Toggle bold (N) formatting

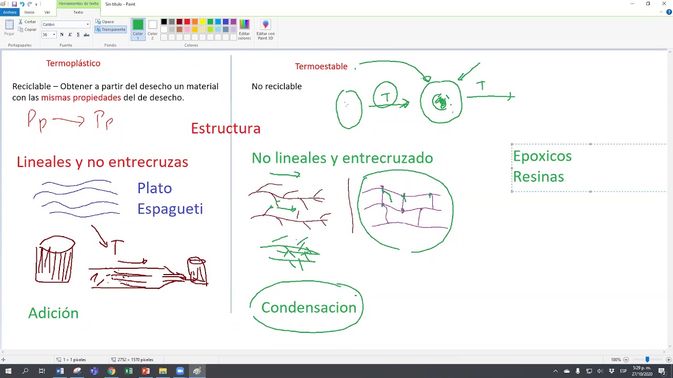tap(62, 35)
